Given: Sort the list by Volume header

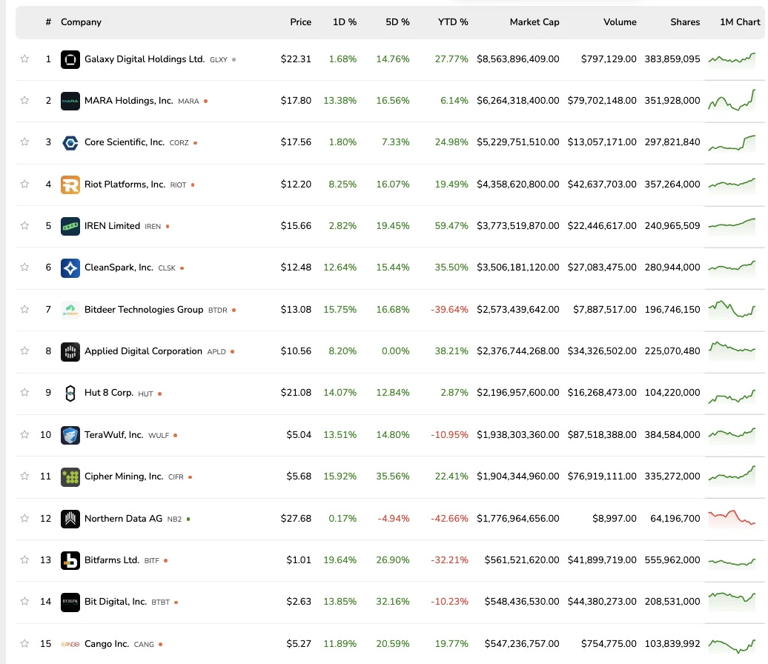Looking at the screenshot, I should tap(619, 22).
